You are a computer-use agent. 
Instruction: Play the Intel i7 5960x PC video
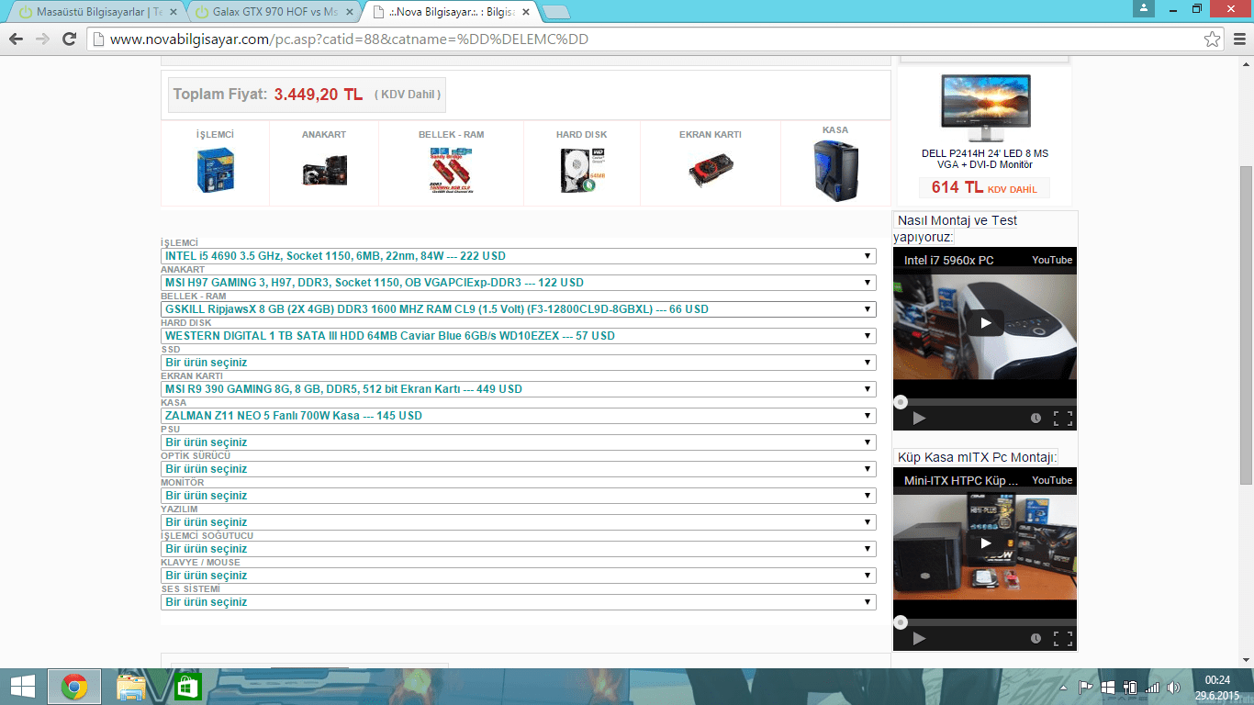click(x=985, y=322)
